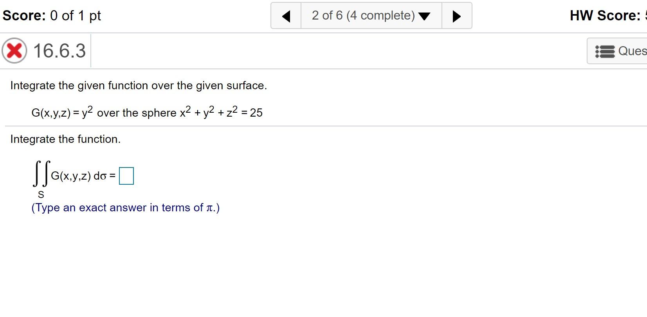Click the 2 of 6 complete progress text

[363, 16]
